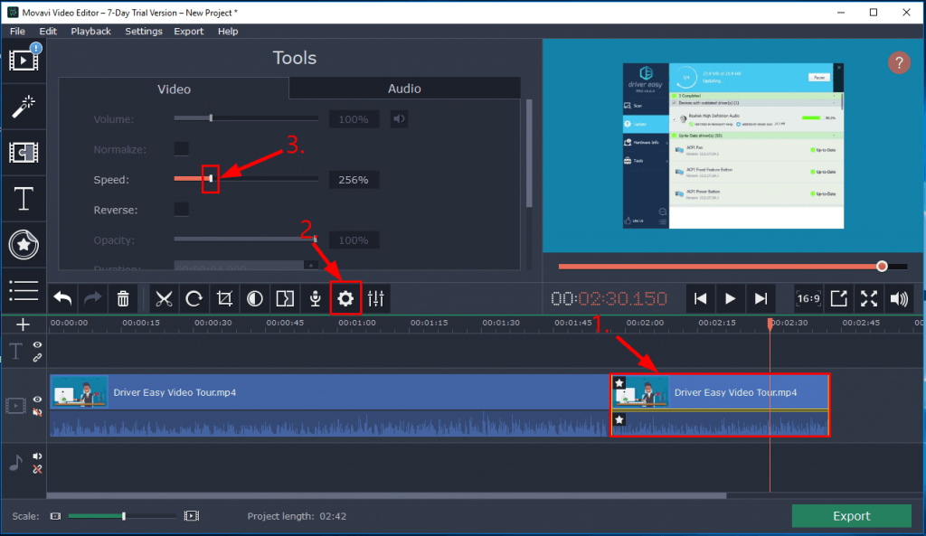Adjust the Speed slider handle

click(211, 179)
